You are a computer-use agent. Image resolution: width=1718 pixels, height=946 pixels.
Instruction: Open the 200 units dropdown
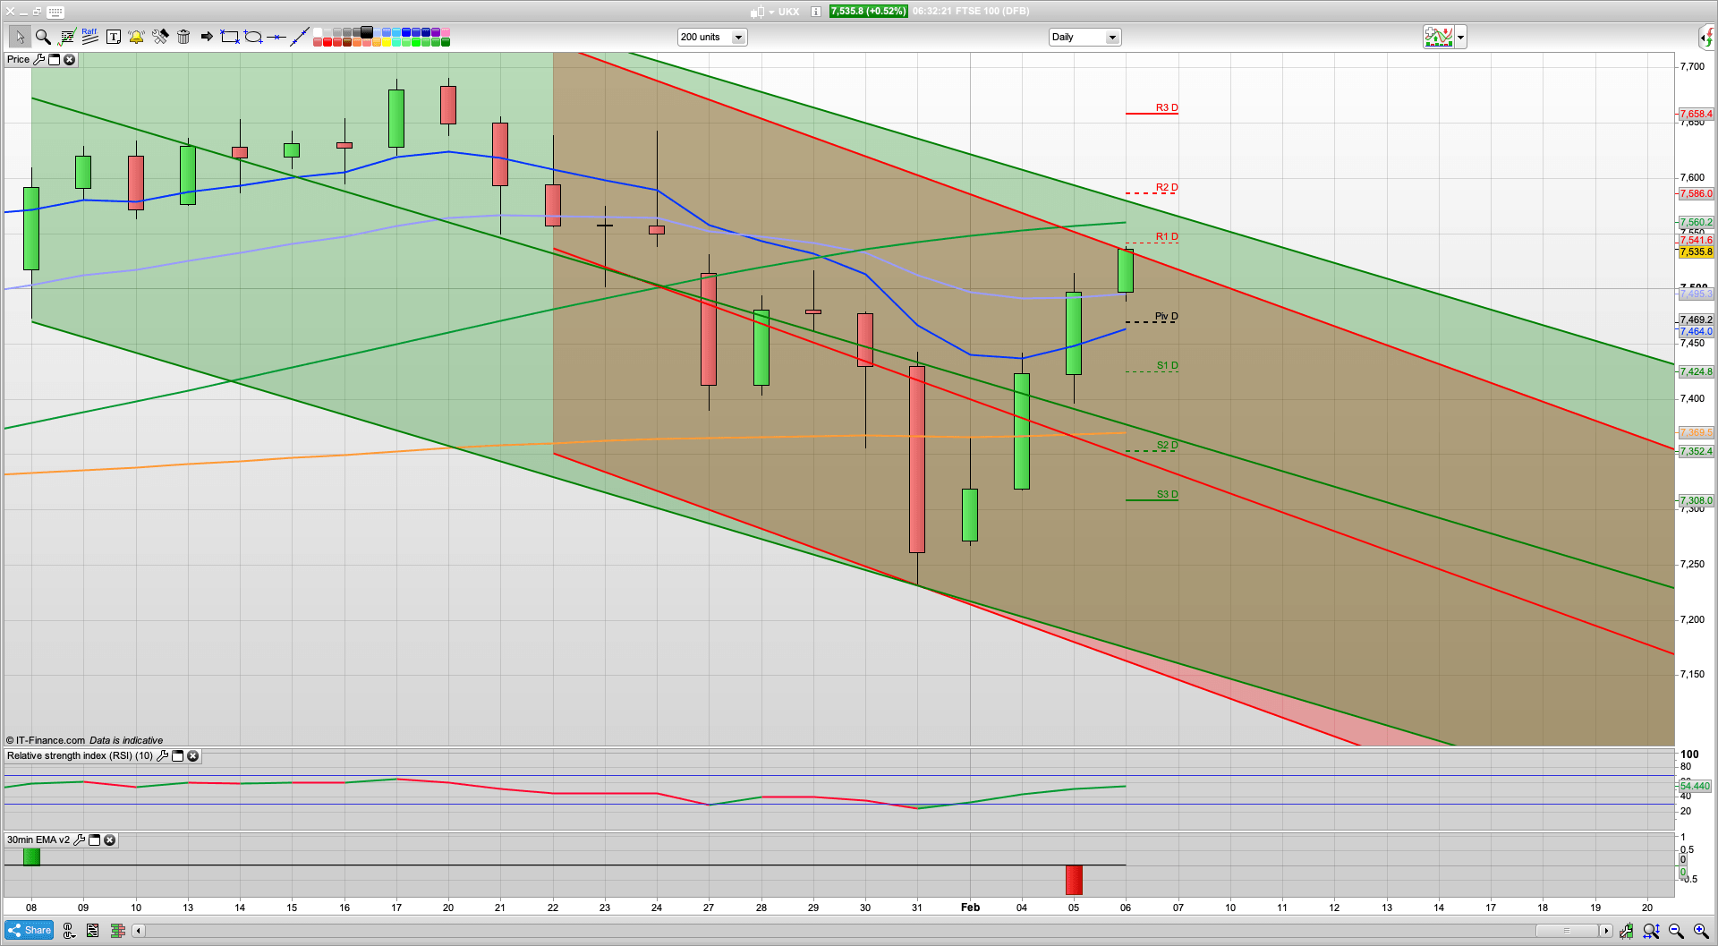click(738, 38)
